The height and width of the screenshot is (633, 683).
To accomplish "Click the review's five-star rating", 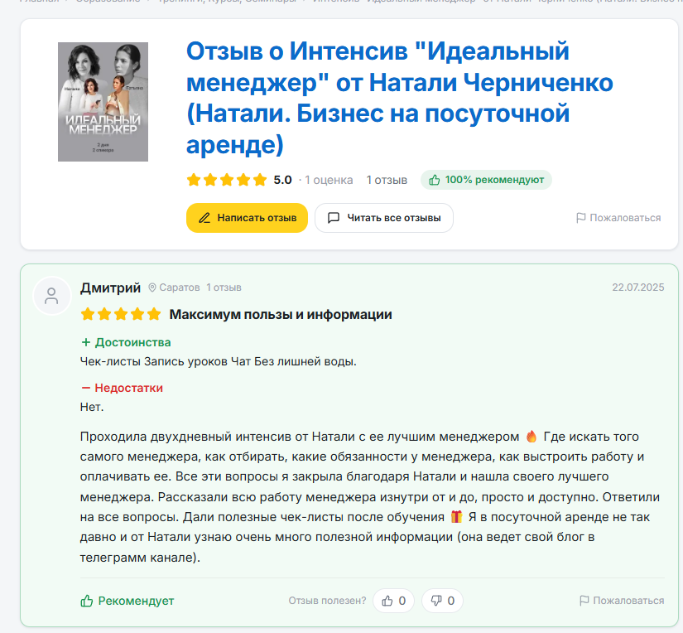I will [121, 314].
